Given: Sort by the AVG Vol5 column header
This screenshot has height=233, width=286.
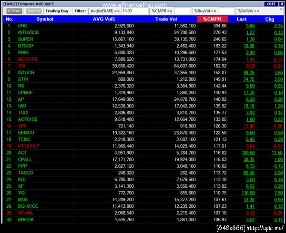Looking at the screenshot, I should tap(104, 19).
